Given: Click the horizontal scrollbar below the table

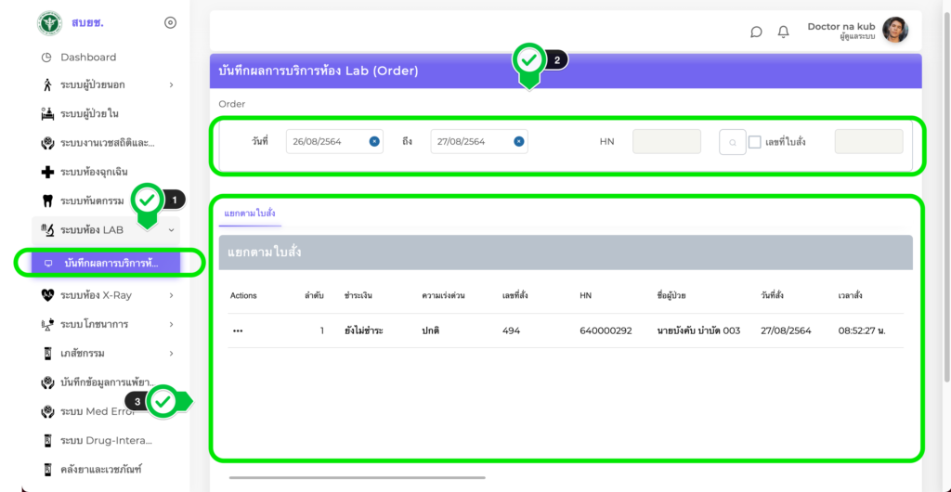Looking at the screenshot, I should click(x=357, y=477).
